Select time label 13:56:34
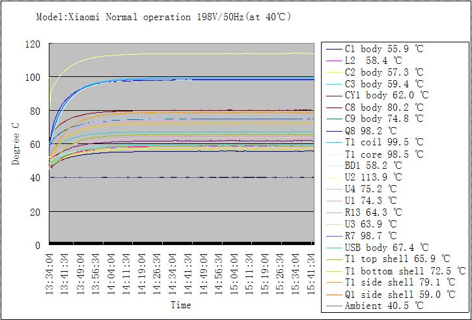The image size is (472, 320). pyautogui.click(x=96, y=274)
